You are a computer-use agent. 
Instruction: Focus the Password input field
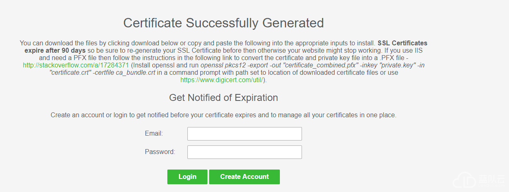tap(245, 152)
